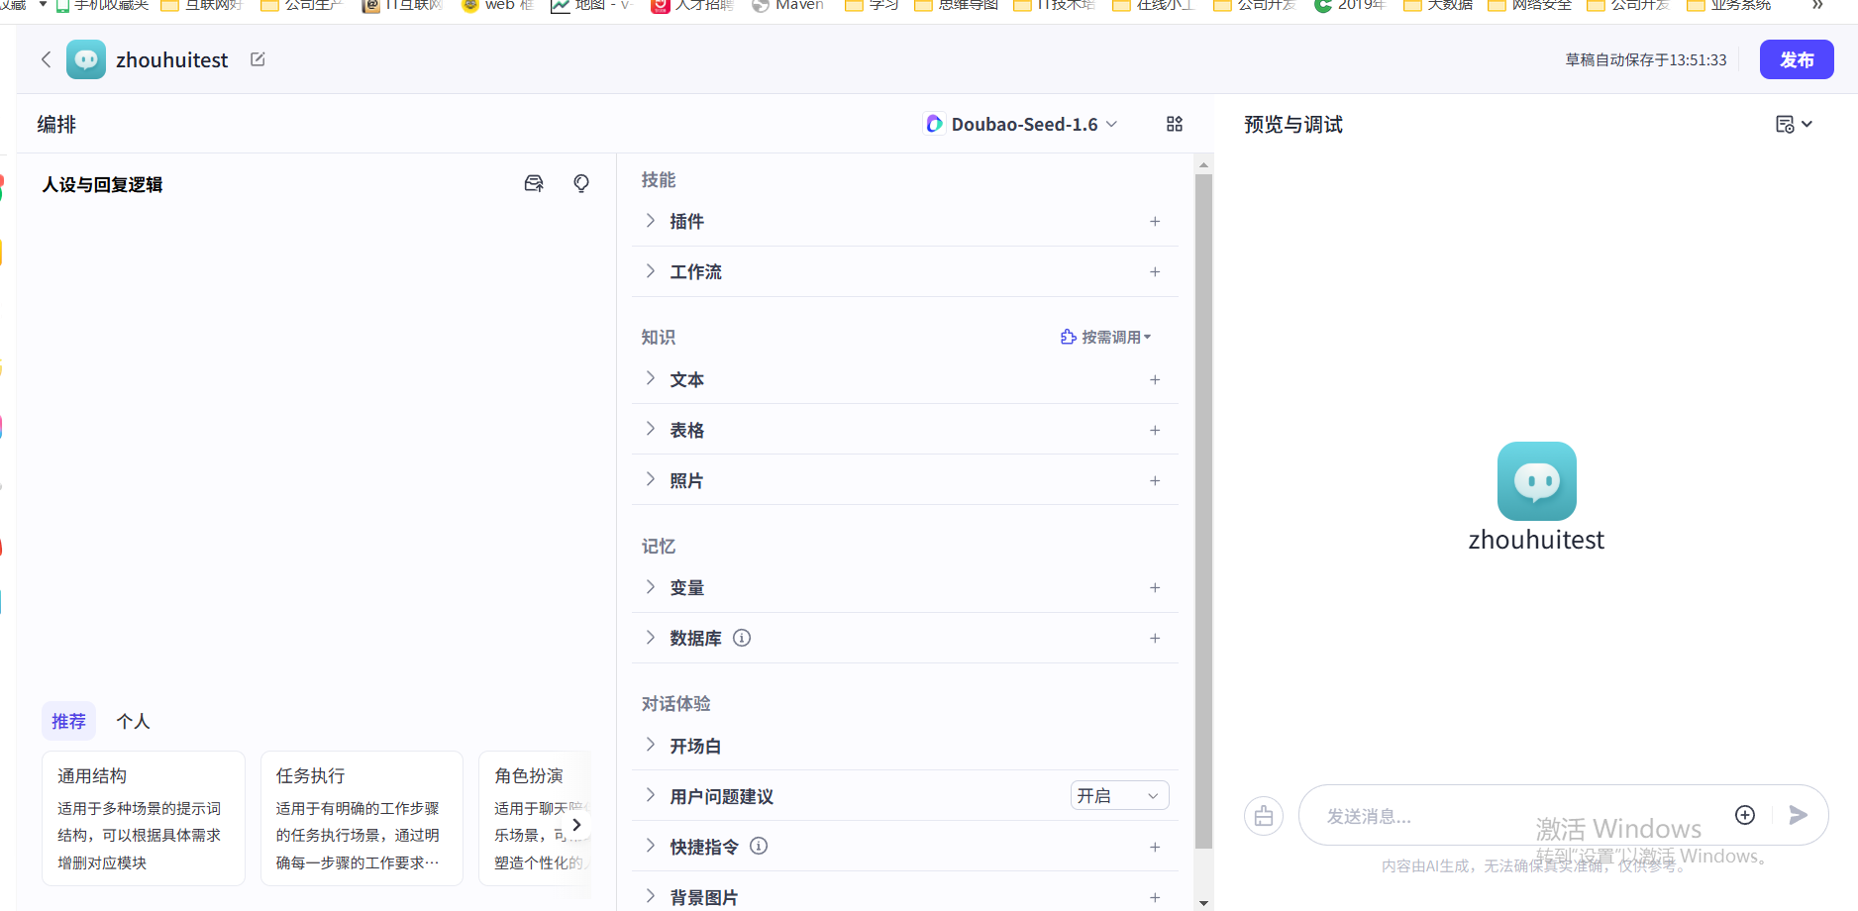Expand the 背景图片 section
1858x911 pixels.
click(650, 896)
